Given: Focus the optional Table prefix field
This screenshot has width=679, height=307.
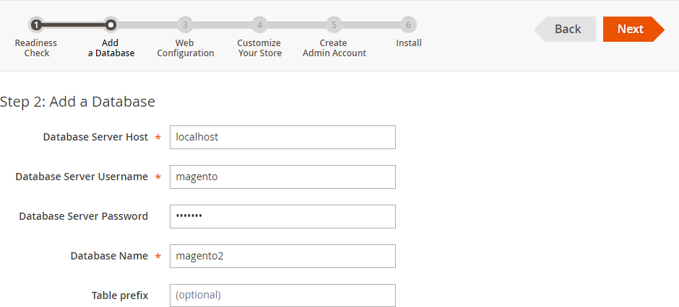Looking at the screenshot, I should click(282, 295).
